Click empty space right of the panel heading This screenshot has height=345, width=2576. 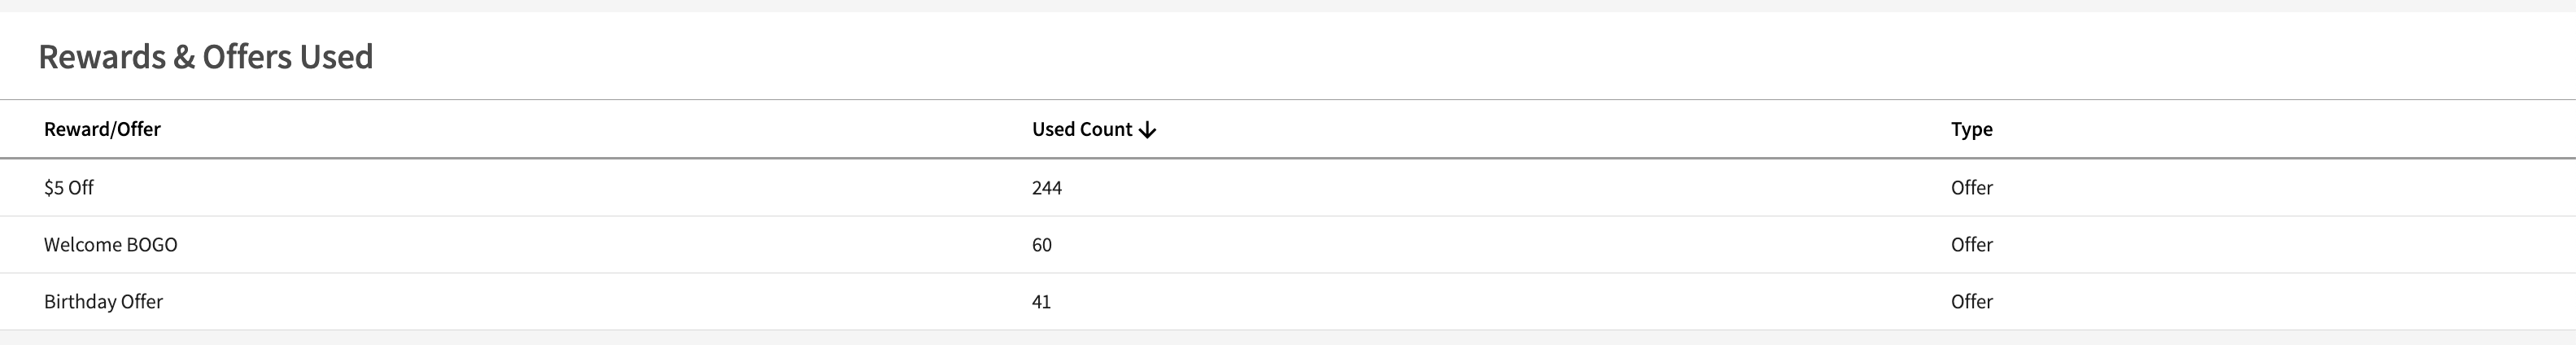[1400, 57]
